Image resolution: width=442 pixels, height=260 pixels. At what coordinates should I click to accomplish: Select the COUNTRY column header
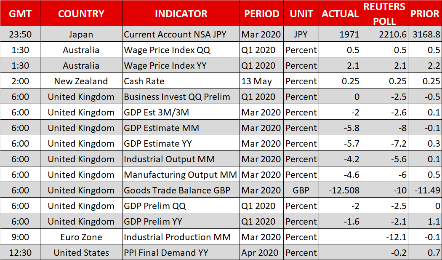(x=81, y=14)
